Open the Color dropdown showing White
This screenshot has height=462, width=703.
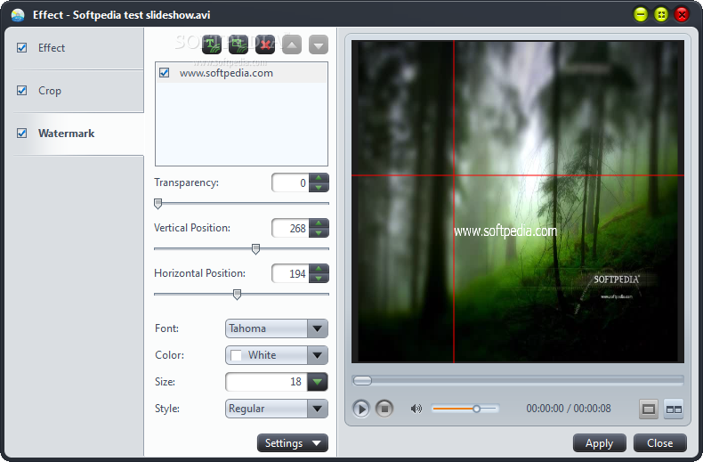coord(318,355)
